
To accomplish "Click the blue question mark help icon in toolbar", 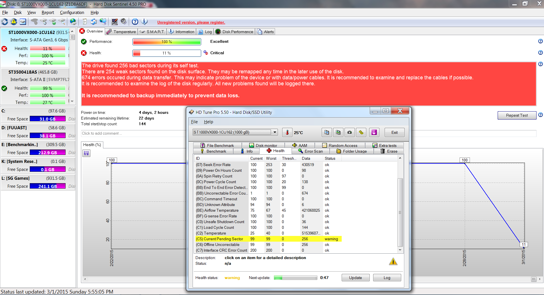I will 135,22.
